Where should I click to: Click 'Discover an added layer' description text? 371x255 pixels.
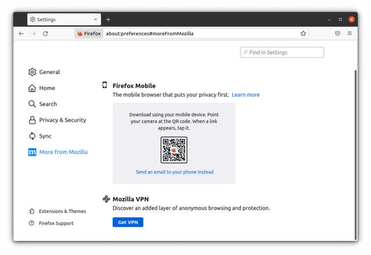[x=191, y=208]
